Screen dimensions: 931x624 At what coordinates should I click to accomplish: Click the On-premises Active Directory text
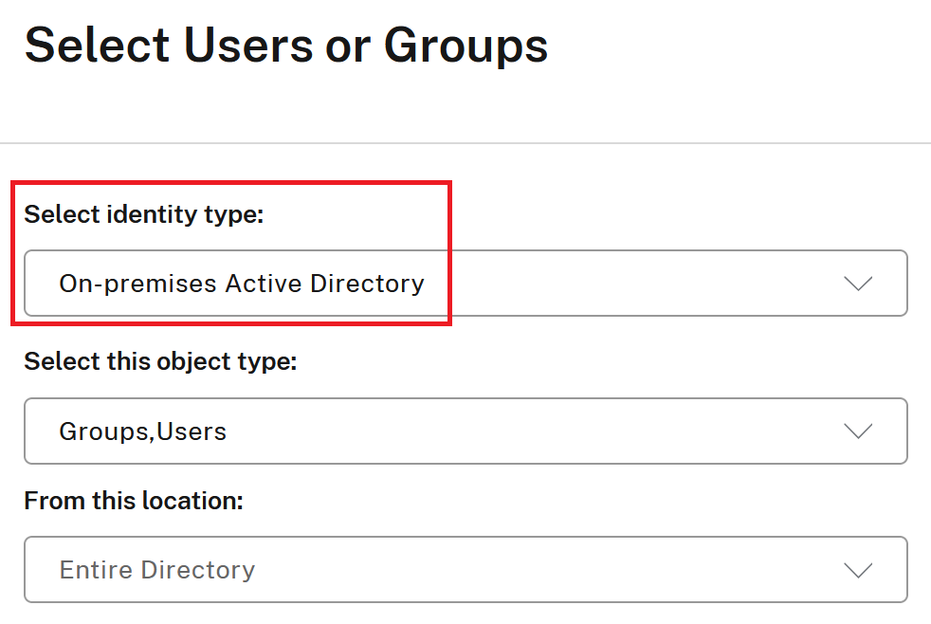[242, 283]
